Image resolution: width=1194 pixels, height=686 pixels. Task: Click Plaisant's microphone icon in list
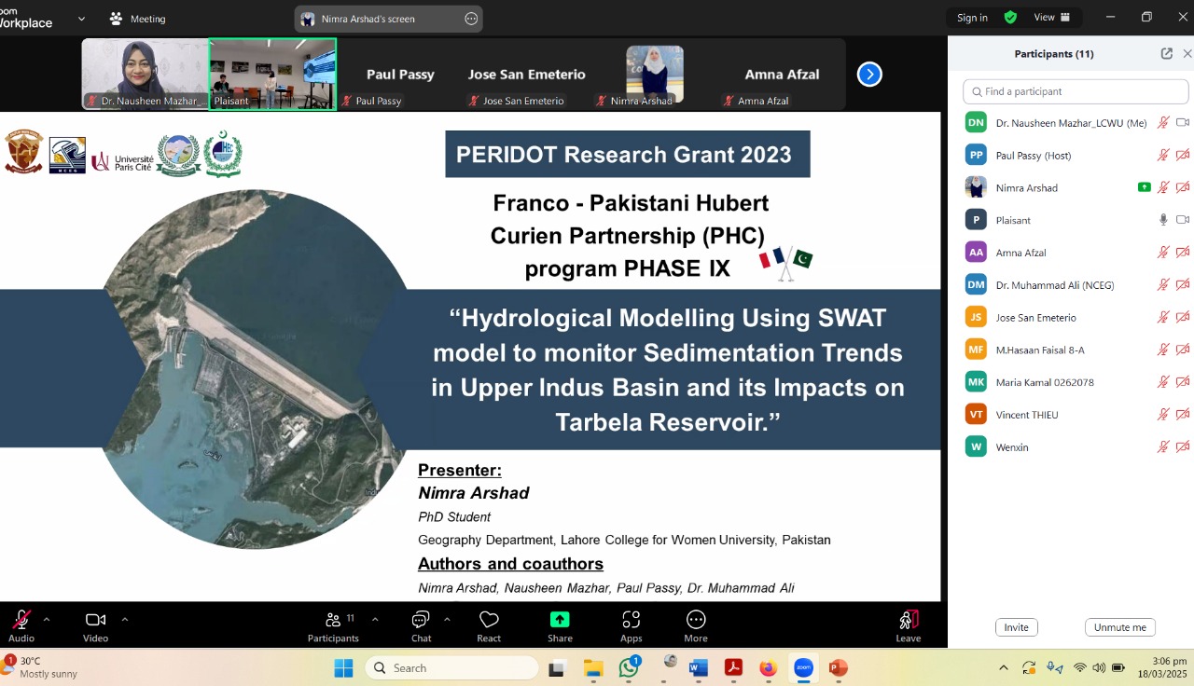click(1163, 220)
